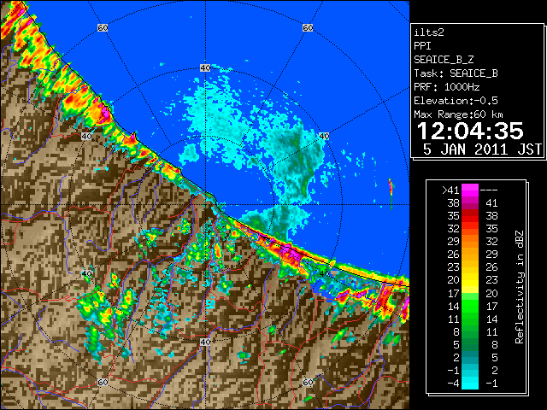Click the bright green 14 to 17 dBZ legend band

470,306
